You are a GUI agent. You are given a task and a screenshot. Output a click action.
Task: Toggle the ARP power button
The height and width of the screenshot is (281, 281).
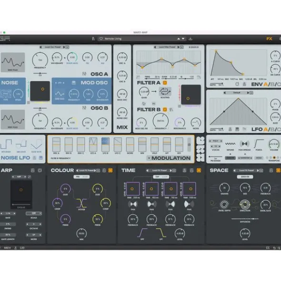40,170
